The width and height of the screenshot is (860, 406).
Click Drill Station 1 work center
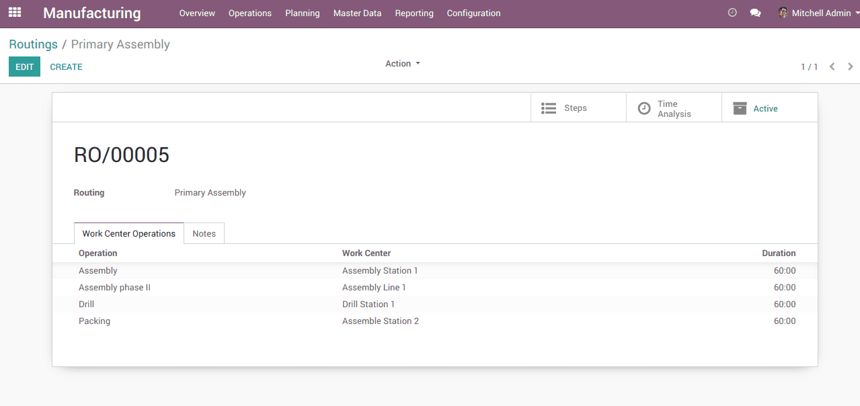click(368, 304)
